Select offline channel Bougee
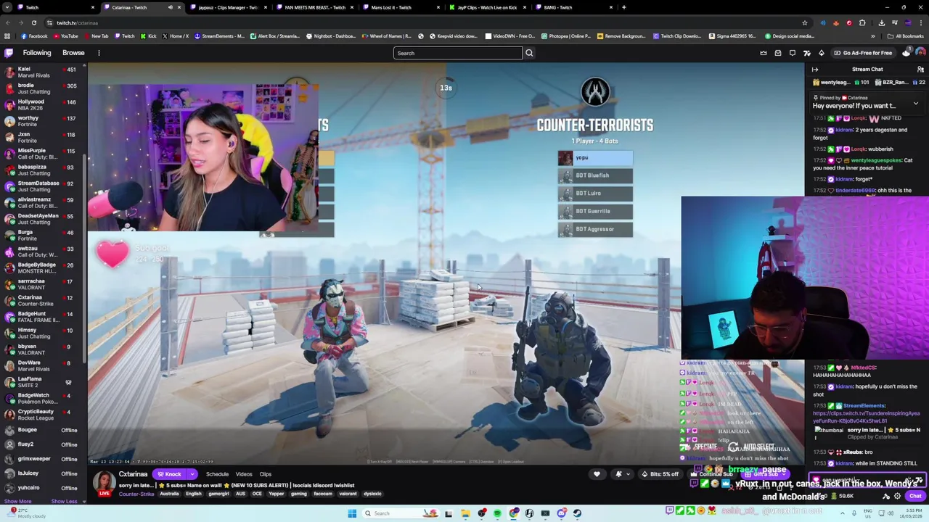This screenshot has width=929, height=522. coord(44,430)
